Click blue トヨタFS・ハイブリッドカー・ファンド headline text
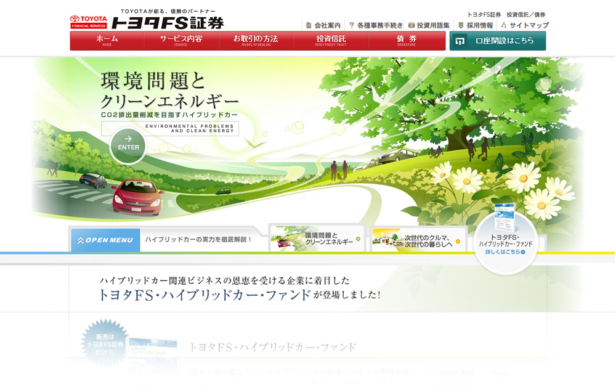The height and width of the screenshot is (392, 616). (205, 295)
